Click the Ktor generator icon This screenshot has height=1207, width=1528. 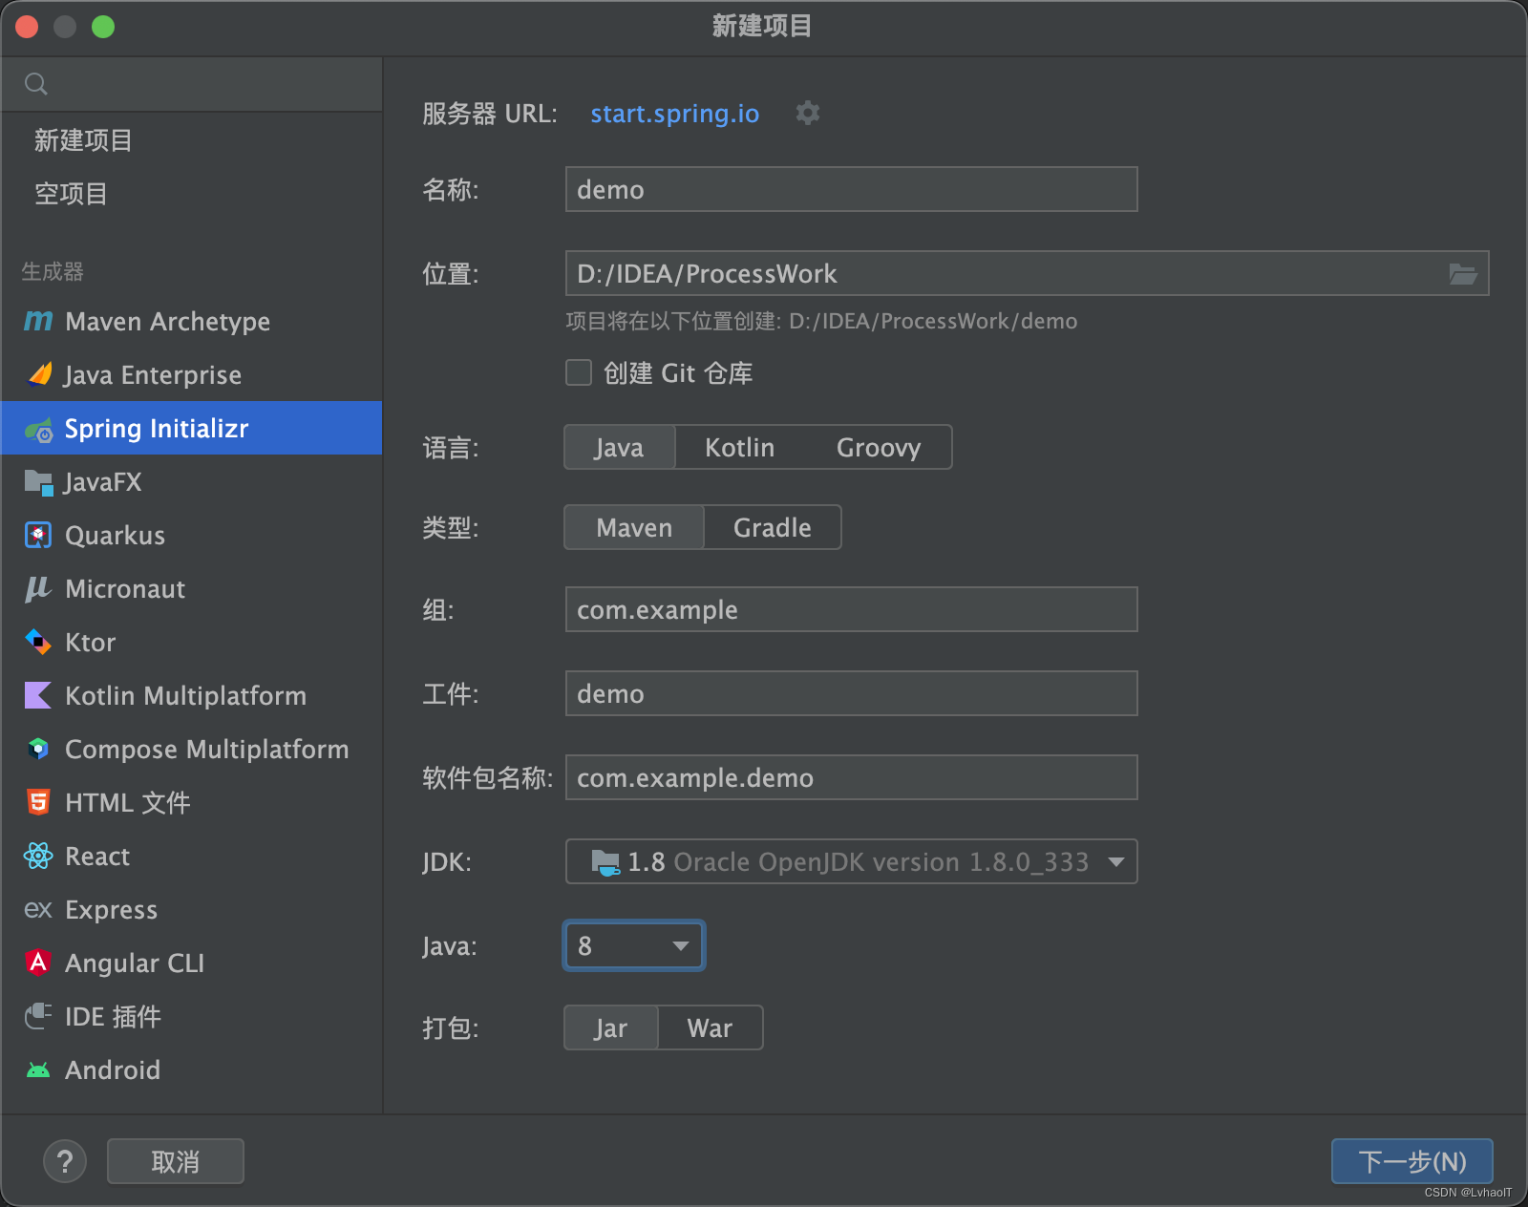tap(38, 642)
